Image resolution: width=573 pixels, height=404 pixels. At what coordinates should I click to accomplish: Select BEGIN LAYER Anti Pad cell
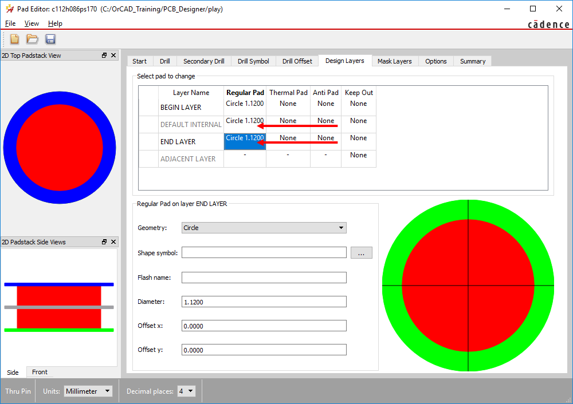pos(325,108)
